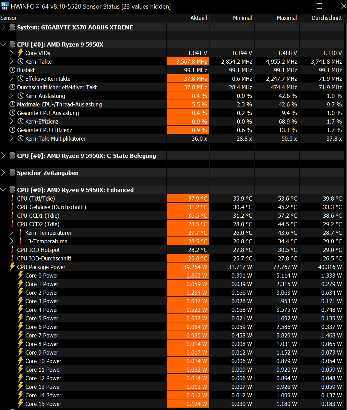Expand the Kern-Effizienz row

[11, 121]
